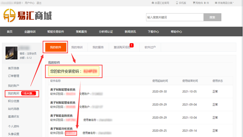243x137 pixels.
Task: Switch to the 软件过户 tab
Action: pos(150,47)
